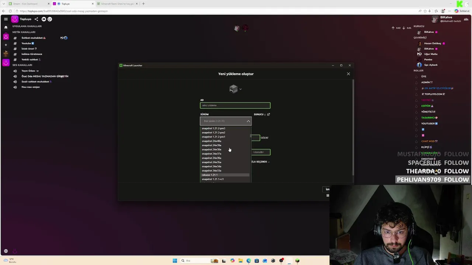The height and width of the screenshot is (265, 472).
Task: Switch to Minecraft Resmi Sitesi tab
Action: [x=117, y=4]
